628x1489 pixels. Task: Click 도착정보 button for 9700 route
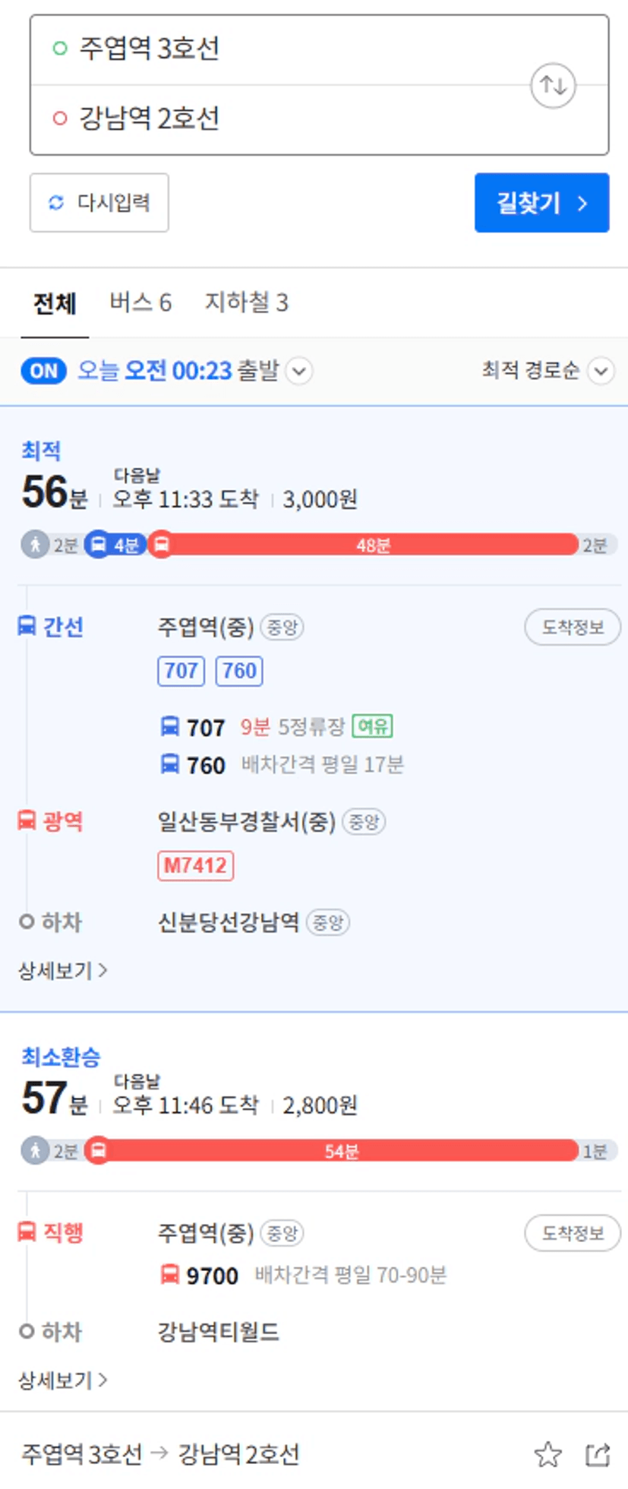pyautogui.click(x=573, y=1233)
